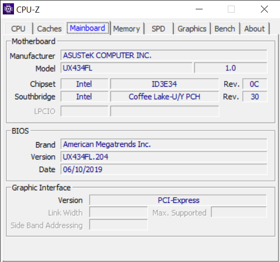Viewport: 280px width, 262px height.
Task: Click manufacturer value ASUSTeK COMPUTER INC.
Action: 164,55
